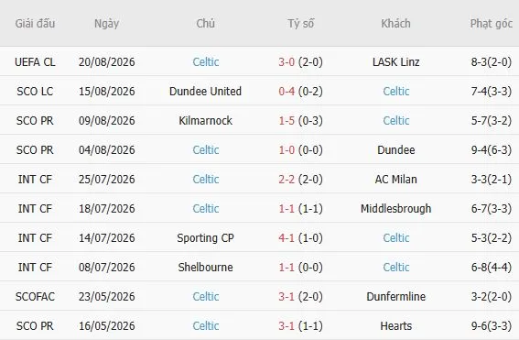The height and width of the screenshot is (340, 519).
Task: Open the Sporting CP team link
Action: coord(205,238)
